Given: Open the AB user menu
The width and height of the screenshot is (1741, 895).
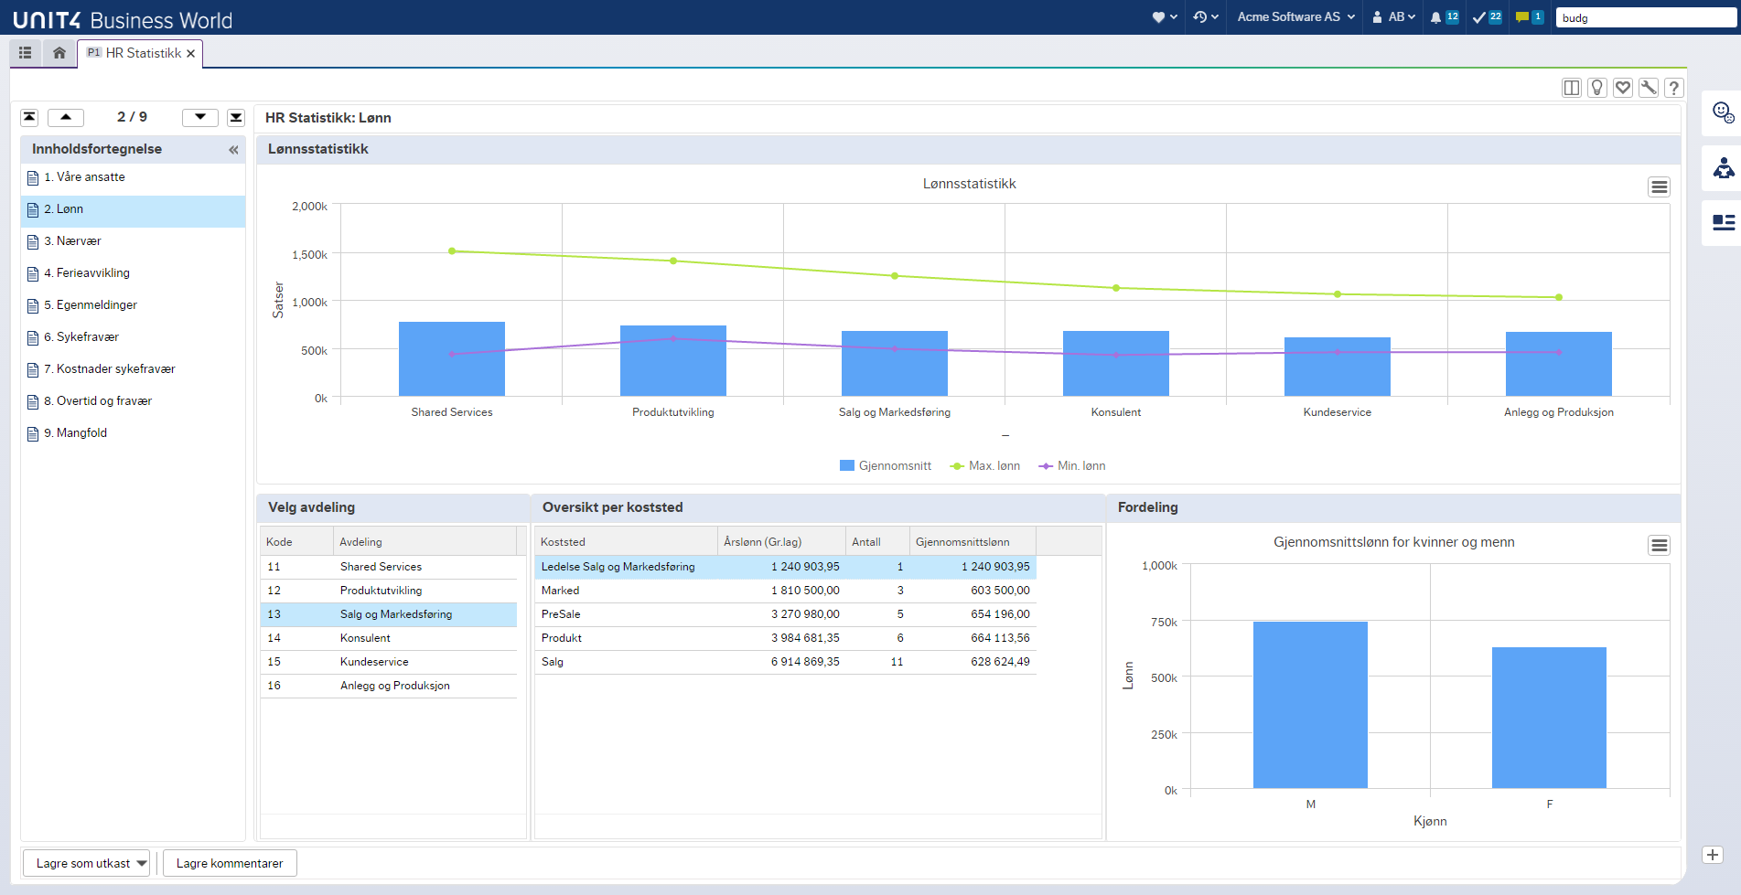Looking at the screenshot, I should pos(1393,17).
